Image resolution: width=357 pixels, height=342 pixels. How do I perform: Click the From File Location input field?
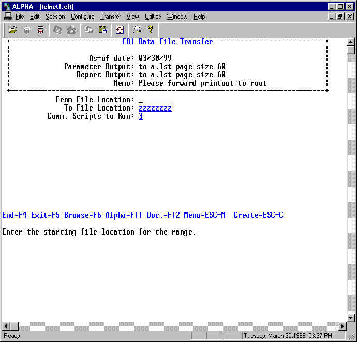(155, 100)
